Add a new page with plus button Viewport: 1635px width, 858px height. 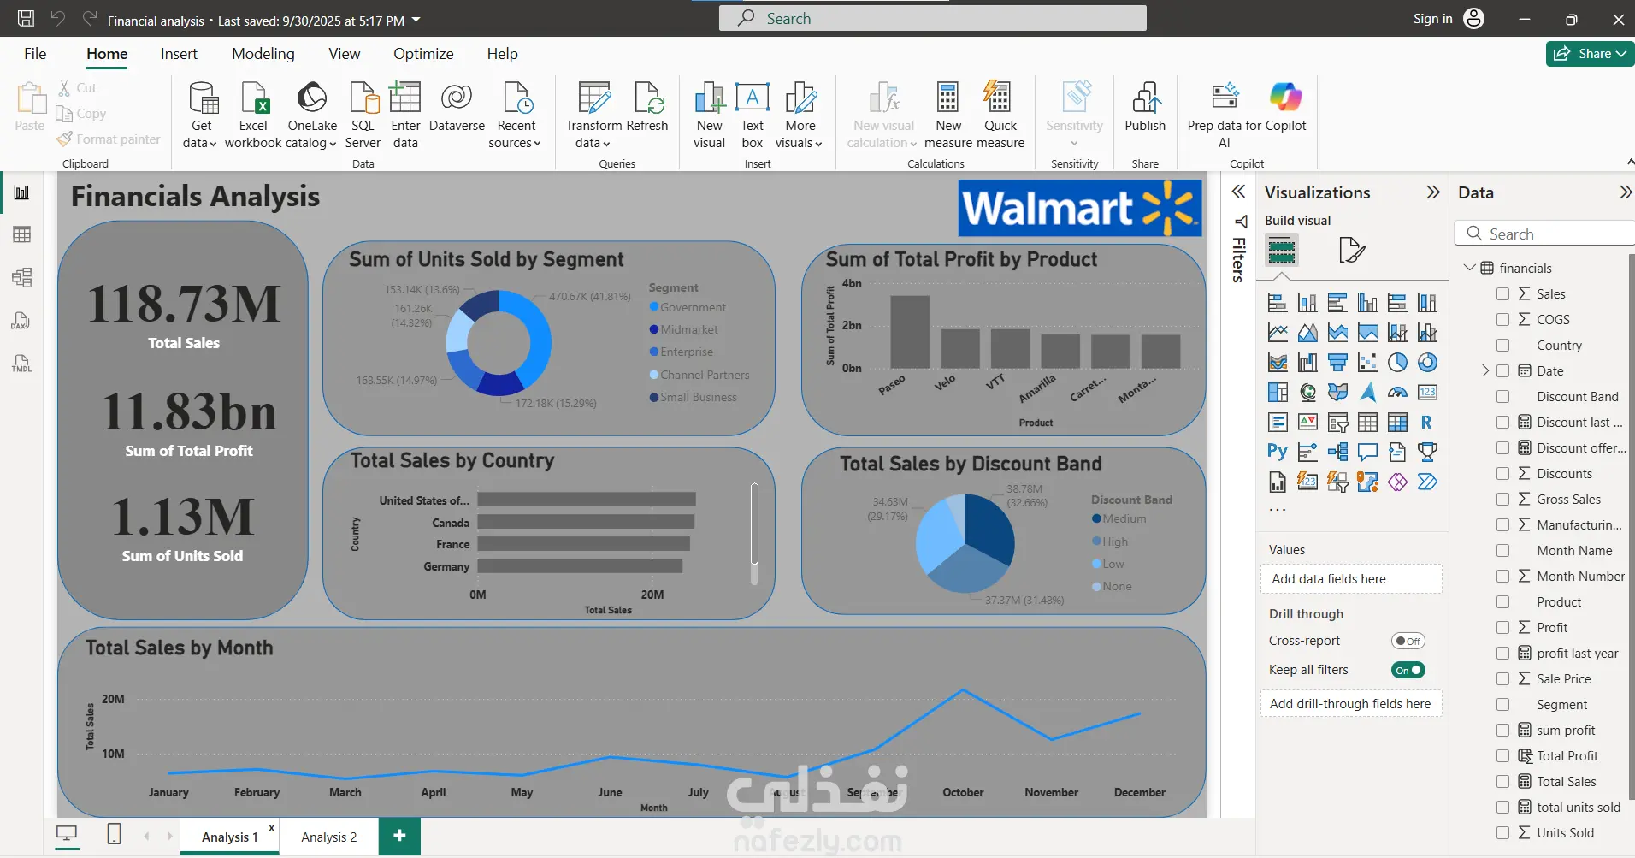click(399, 836)
